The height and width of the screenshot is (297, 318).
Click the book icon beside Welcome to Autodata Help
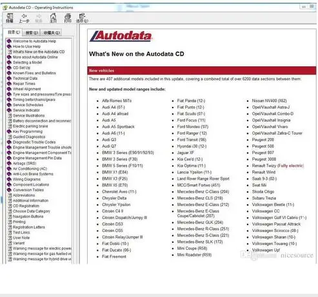coord(9,41)
